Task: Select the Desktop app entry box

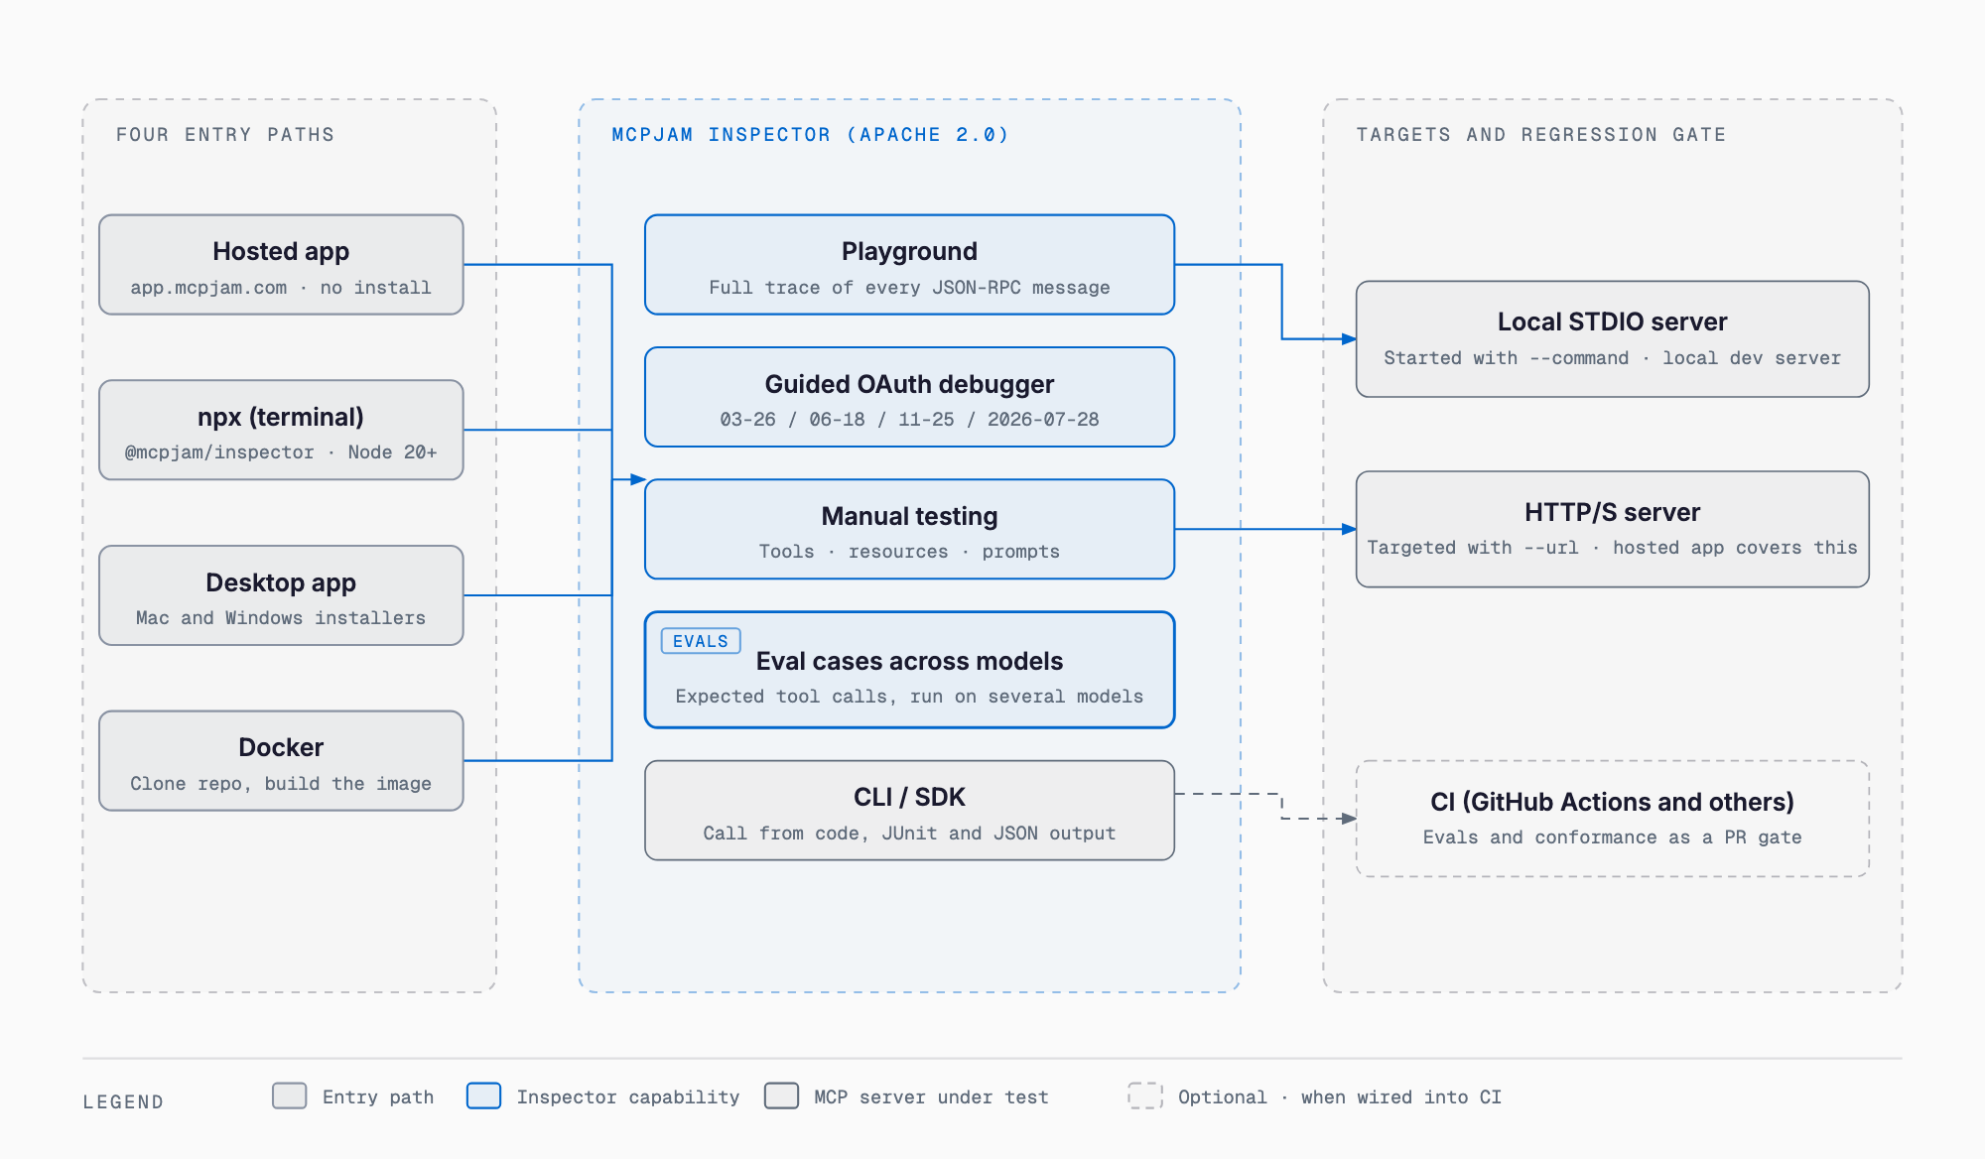Action: [281, 595]
